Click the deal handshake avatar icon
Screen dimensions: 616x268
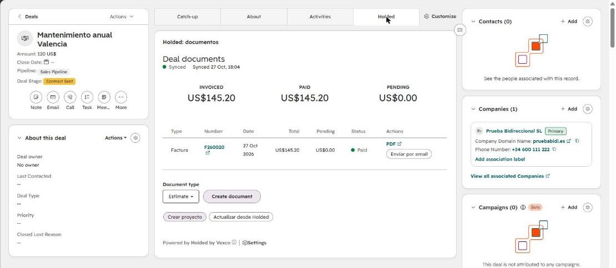[25, 38]
